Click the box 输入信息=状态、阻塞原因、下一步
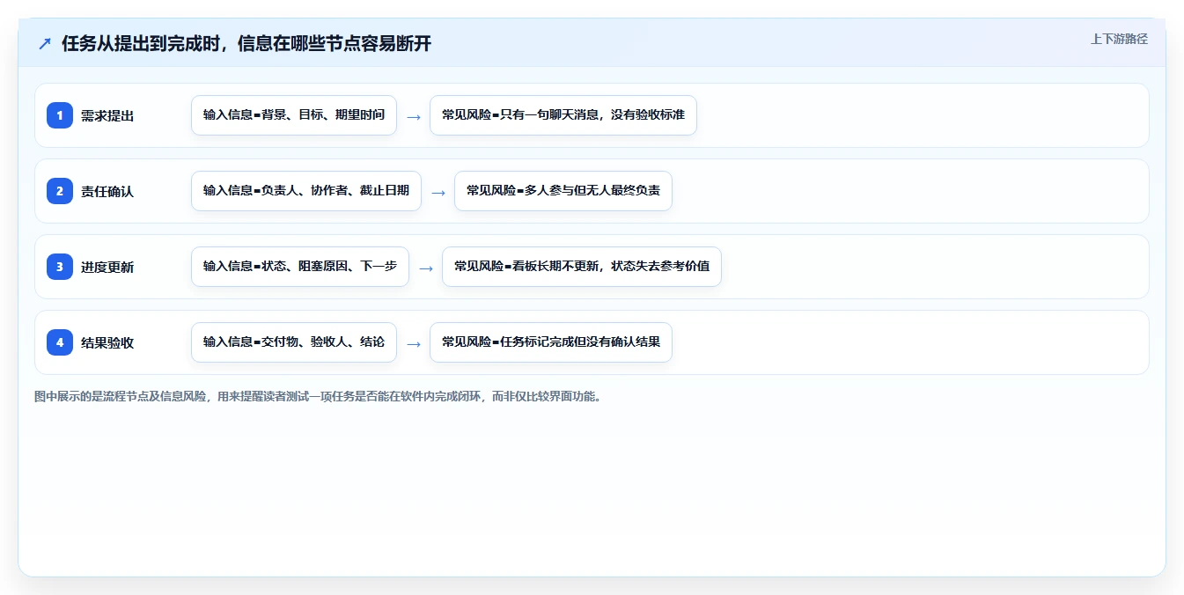Image resolution: width=1184 pixels, height=595 pixels. click(x=300, y=267)
